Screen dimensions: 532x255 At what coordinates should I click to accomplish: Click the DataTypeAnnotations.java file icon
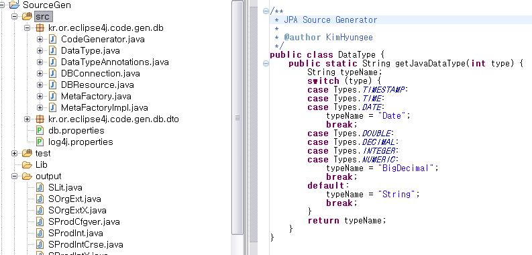pos(52,62)
